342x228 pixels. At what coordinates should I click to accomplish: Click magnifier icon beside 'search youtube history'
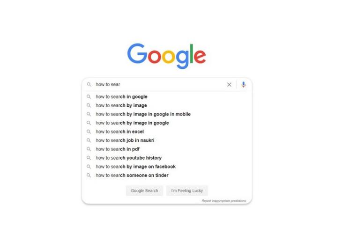click(89, 158)
